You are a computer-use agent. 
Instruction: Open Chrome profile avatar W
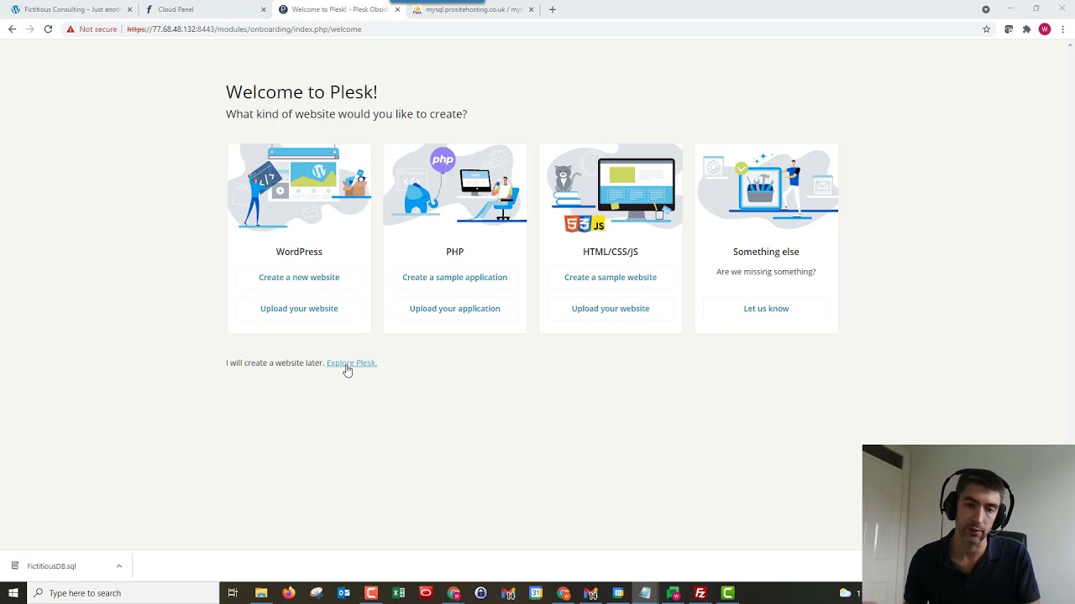1045,29
